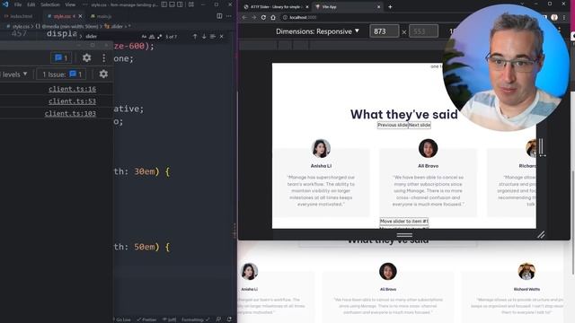Image resolution: width=575 pixels, height=323 pixels.
Task: Click the width field showing 873
Action: (x=385, y=31)
